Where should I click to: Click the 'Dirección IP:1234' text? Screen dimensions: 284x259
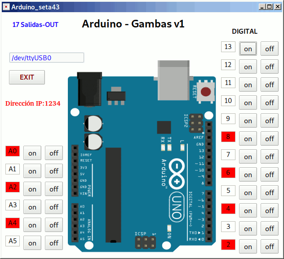tap(33, 103)
